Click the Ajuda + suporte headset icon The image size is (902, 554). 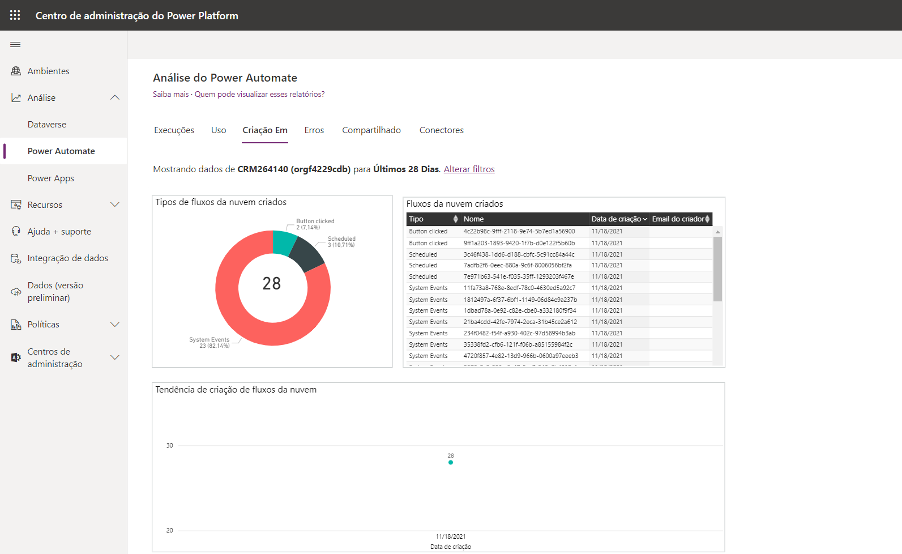point(16,231)
